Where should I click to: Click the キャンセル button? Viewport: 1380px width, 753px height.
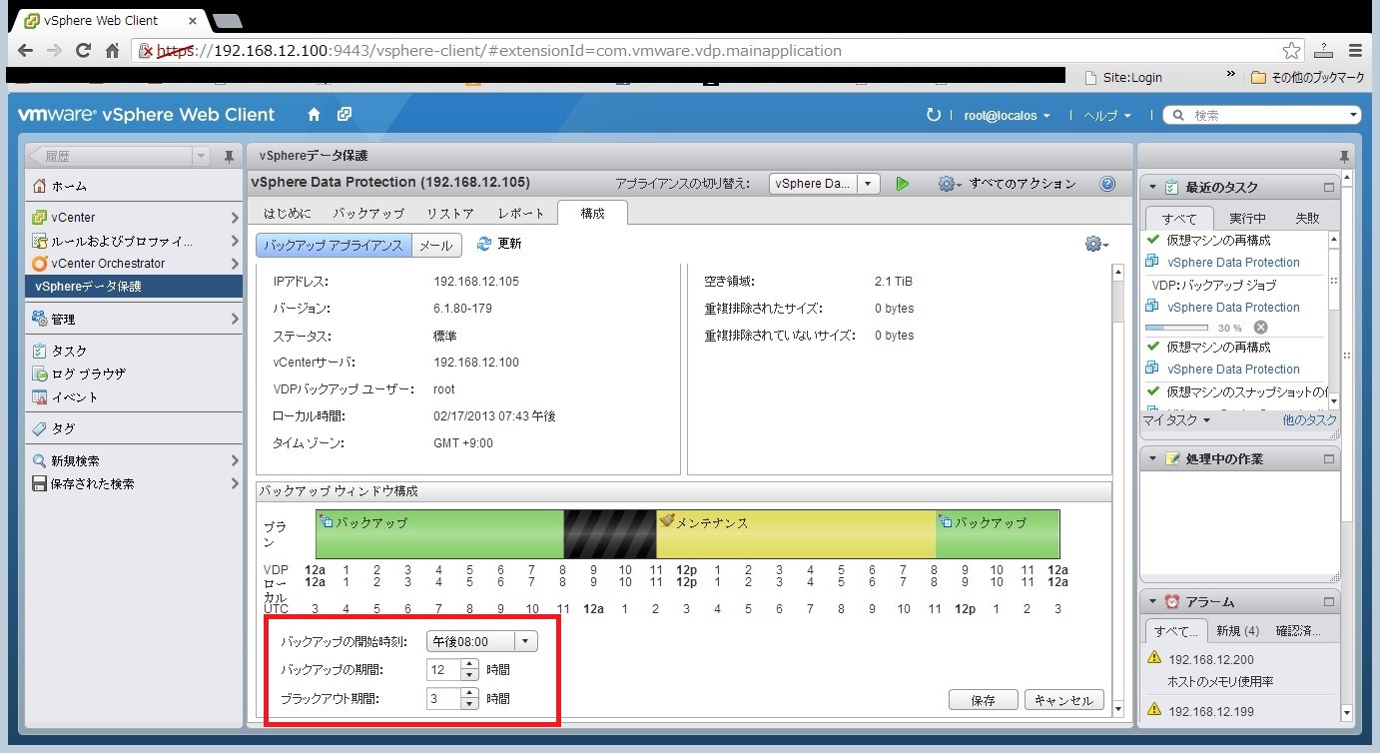pyautogui.click(x=1064, y=700)
